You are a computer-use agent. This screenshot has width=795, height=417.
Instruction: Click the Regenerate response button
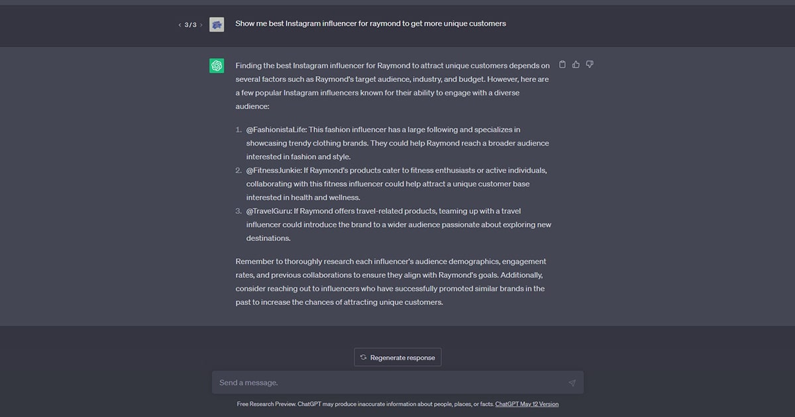(x=397, y=357)
